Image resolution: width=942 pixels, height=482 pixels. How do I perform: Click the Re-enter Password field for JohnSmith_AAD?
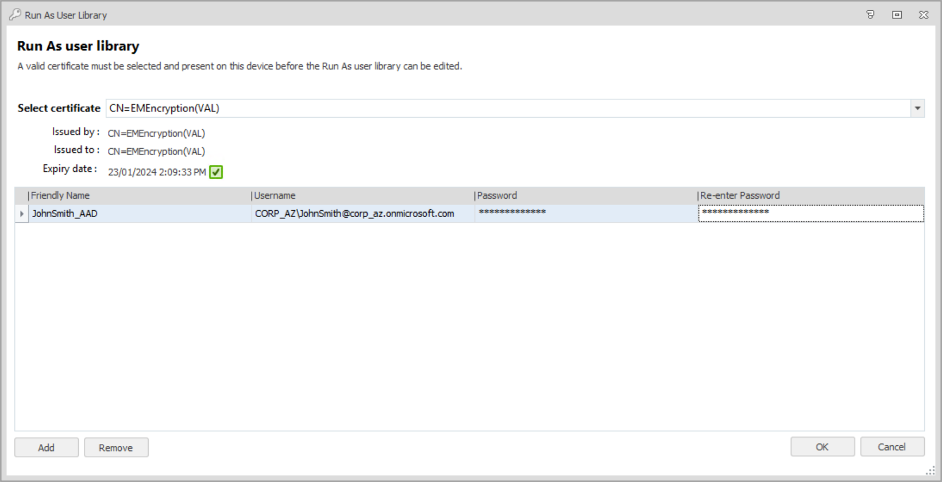pos(810,214)
